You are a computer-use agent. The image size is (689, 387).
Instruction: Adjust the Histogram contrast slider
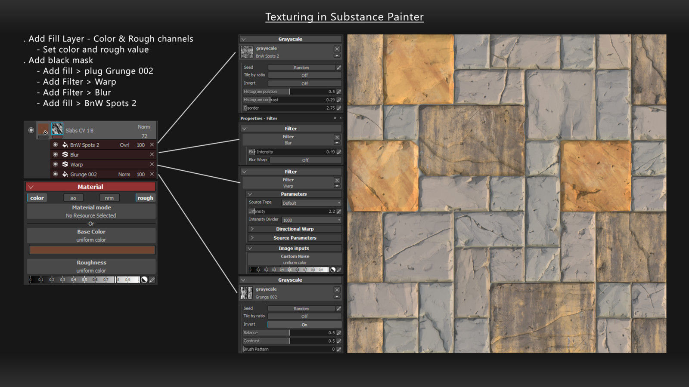289,100
